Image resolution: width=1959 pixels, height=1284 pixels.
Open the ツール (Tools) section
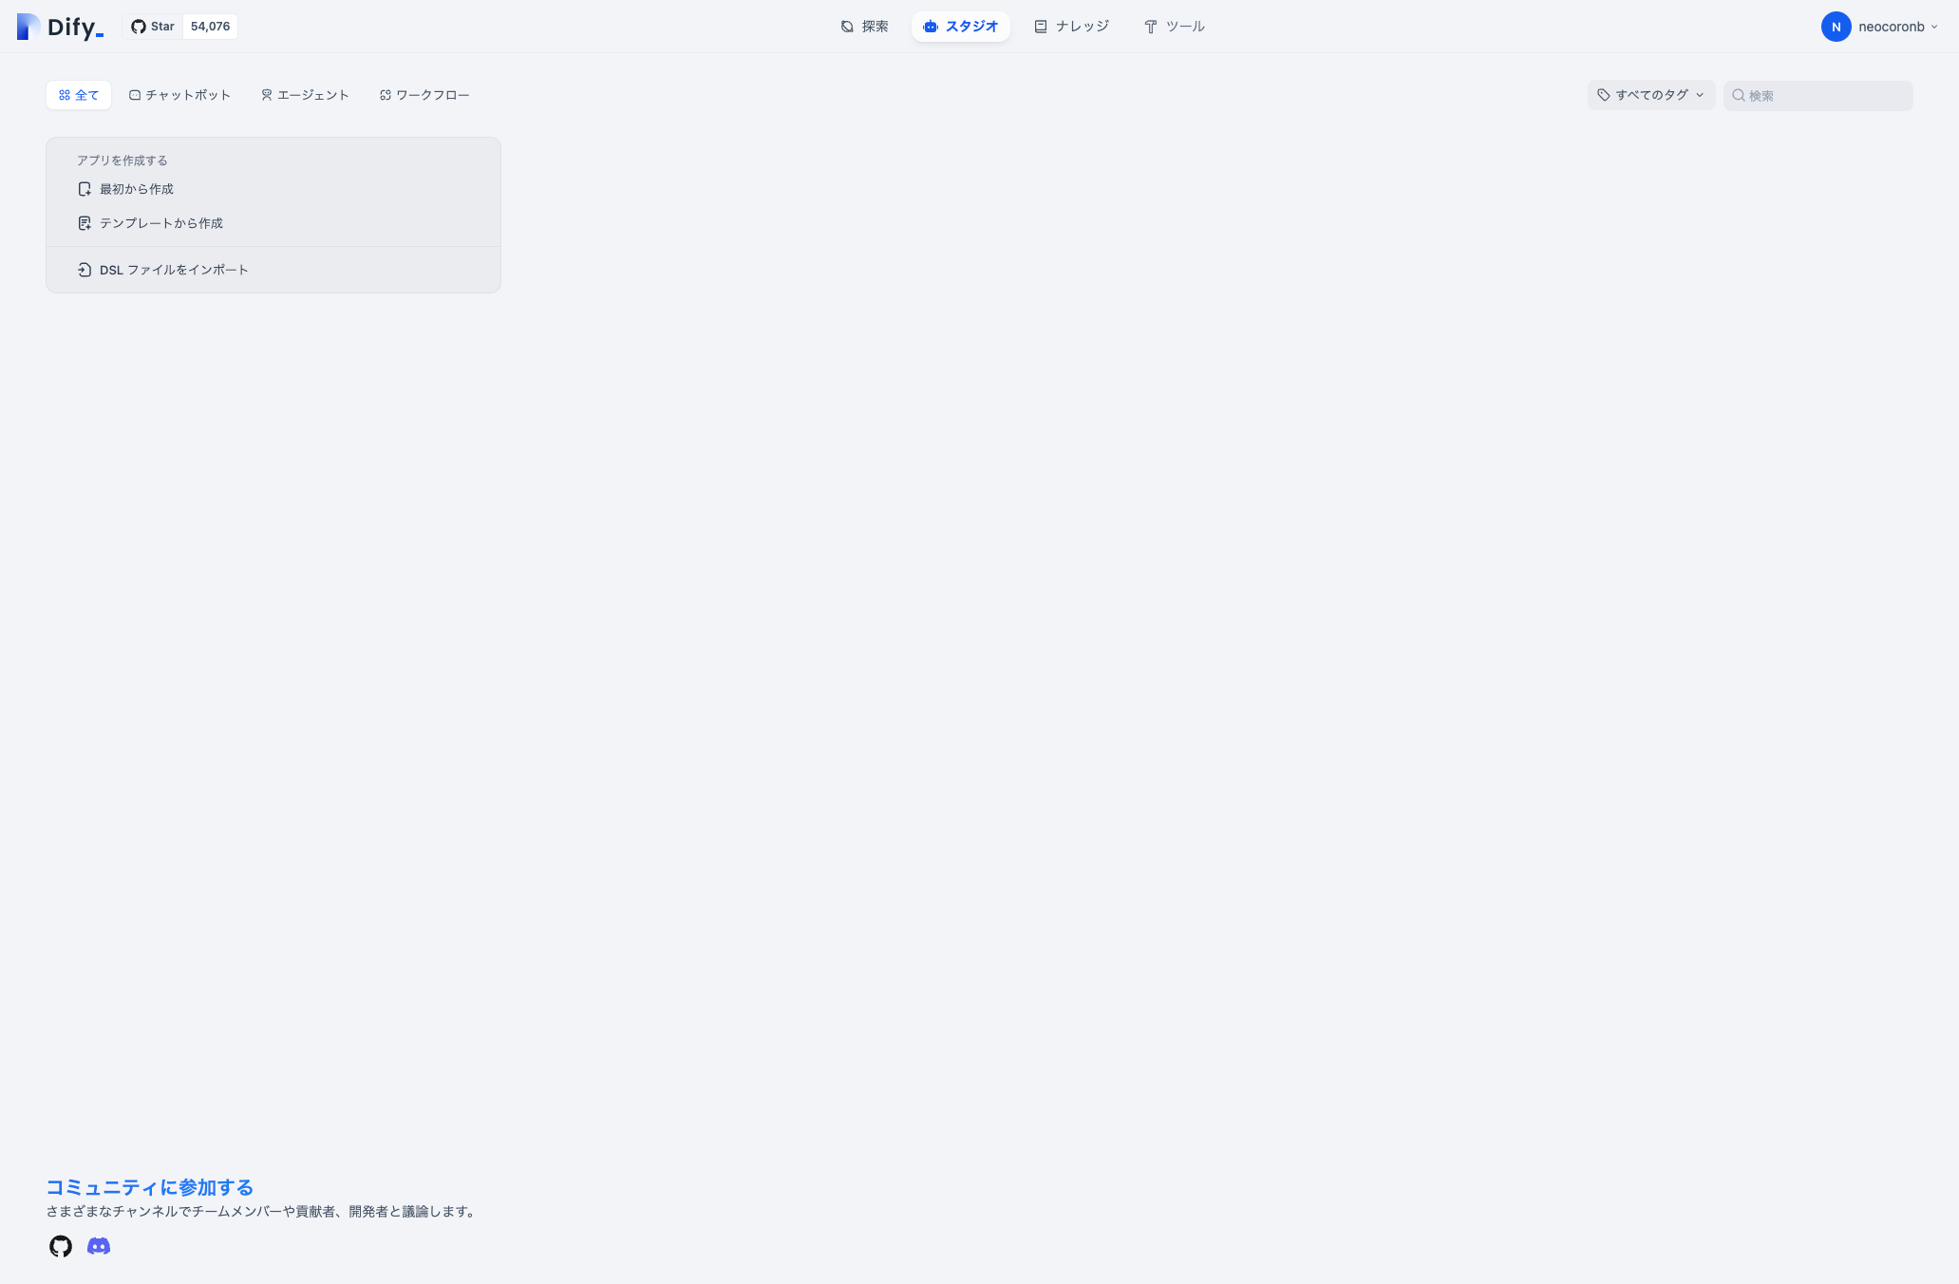(1174, 26)
